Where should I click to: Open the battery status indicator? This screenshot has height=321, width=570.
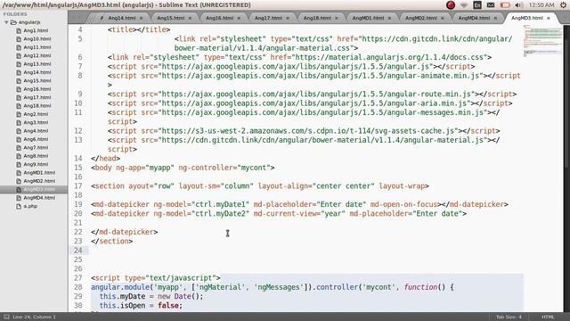(x=505, y=5)
